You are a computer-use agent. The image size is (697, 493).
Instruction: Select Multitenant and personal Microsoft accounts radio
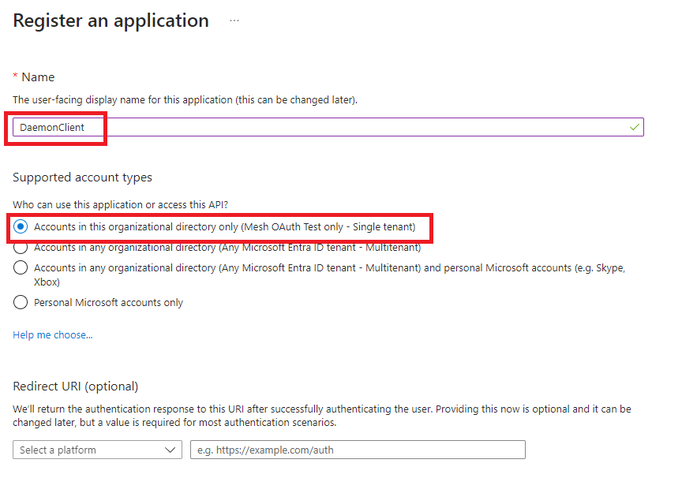click(x=21, y=268)
